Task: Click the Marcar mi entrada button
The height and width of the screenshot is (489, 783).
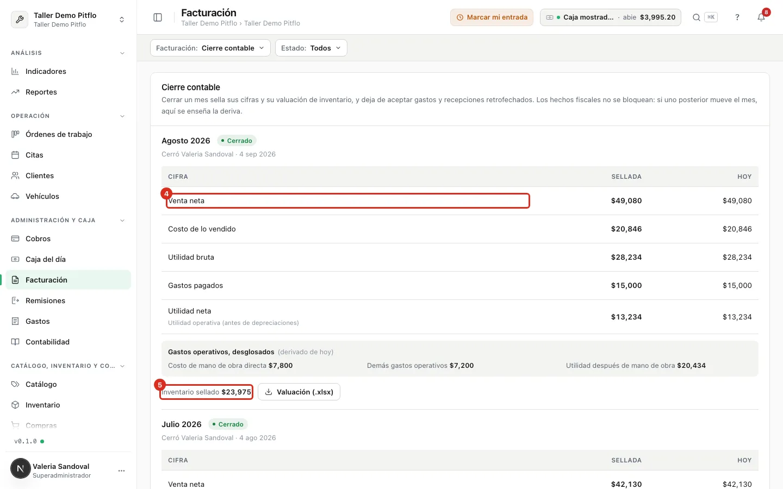Action: tap(492, 17)
